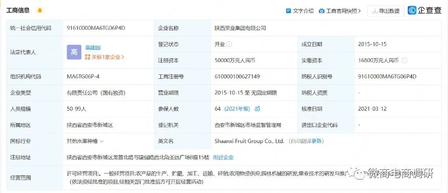Screen dimensions: 448x193
Task: Click the purple 高 avatar tile
Action: (74, 52)
